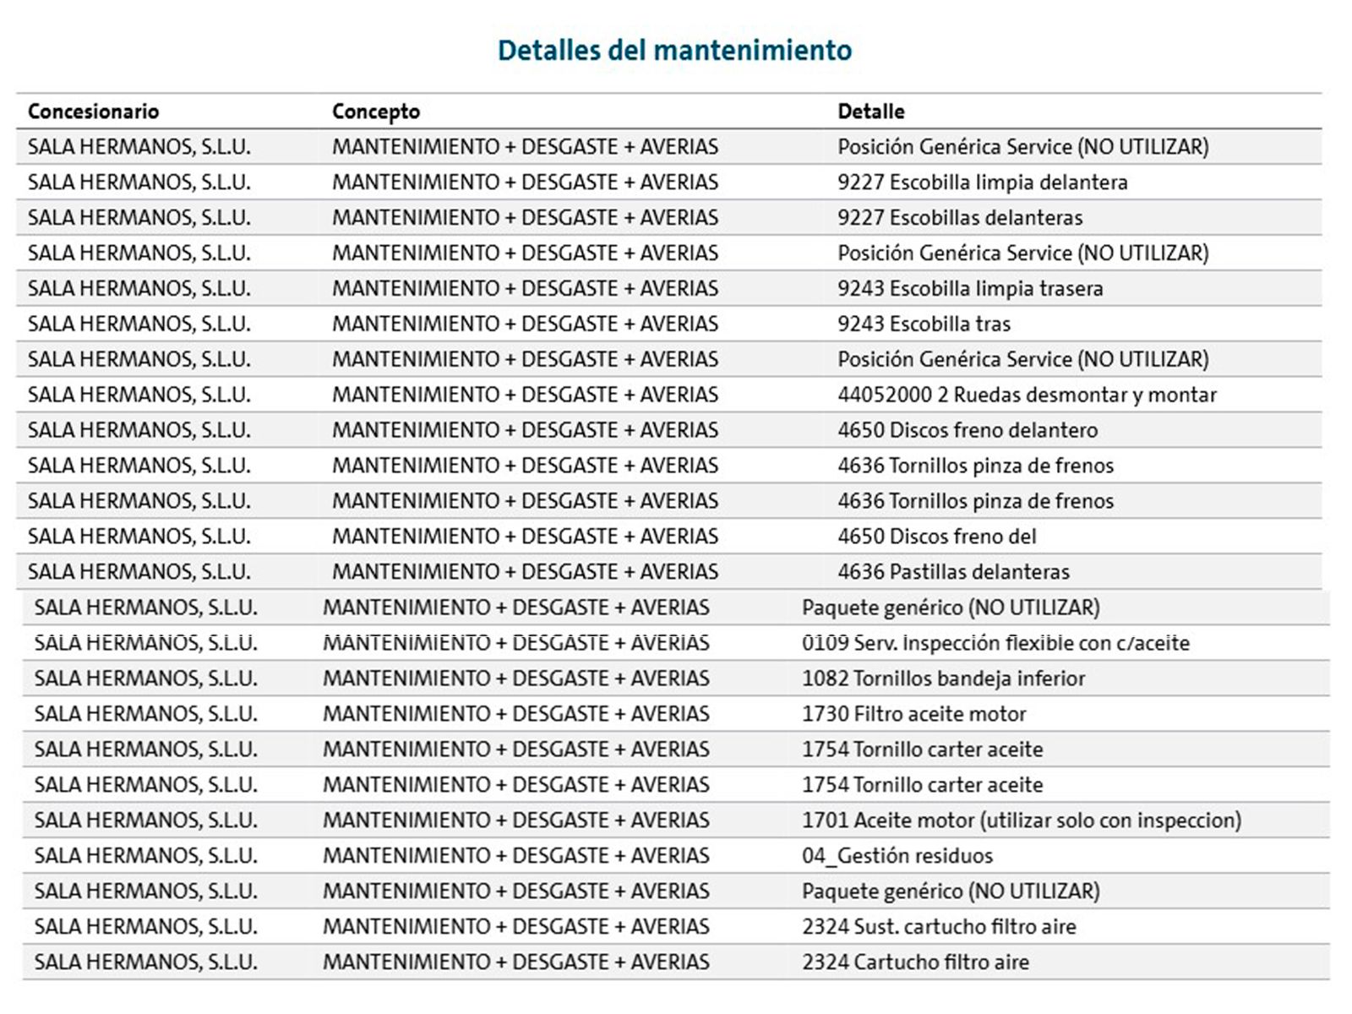Select the dealer cell in "4636 Pastillas delanteras" row
The image size is (1352, 1014).
(139, 573)
